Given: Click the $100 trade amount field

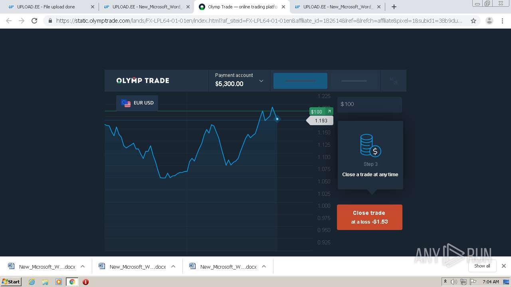Looking at the screenshot, I should 369,104.
